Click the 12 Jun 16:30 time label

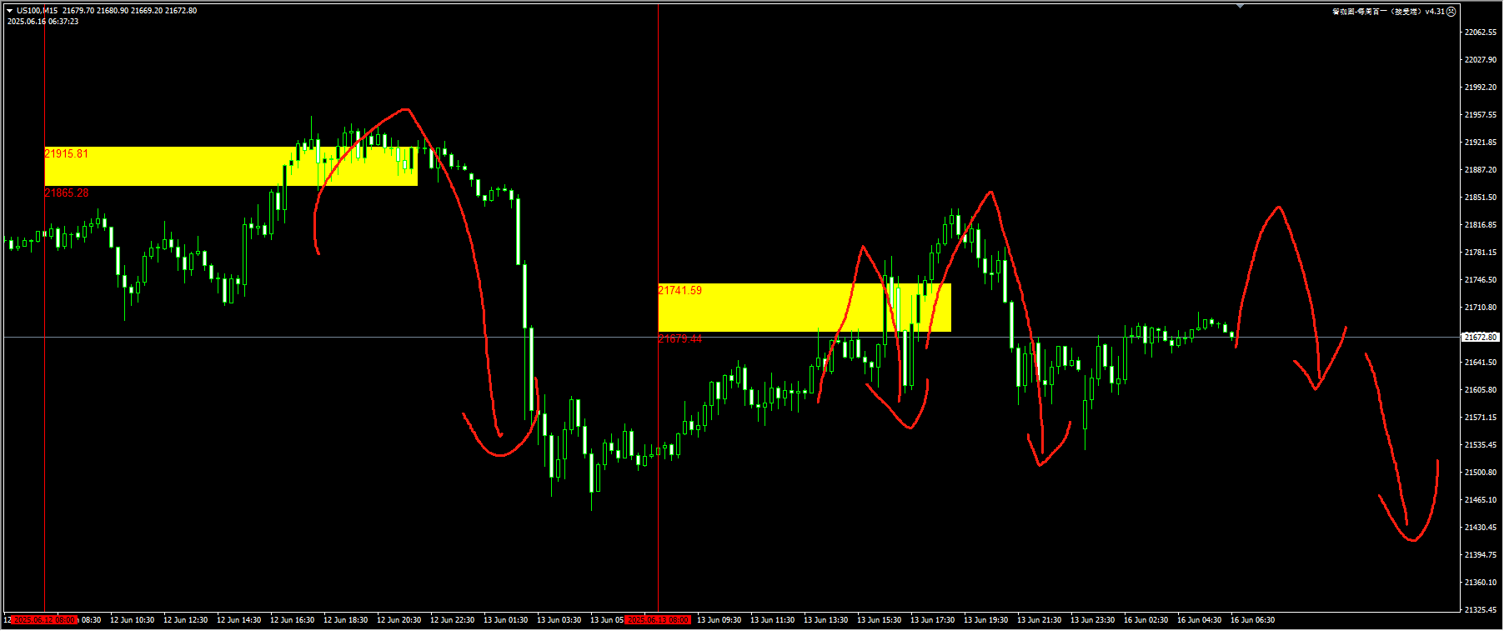click(292, 620)
